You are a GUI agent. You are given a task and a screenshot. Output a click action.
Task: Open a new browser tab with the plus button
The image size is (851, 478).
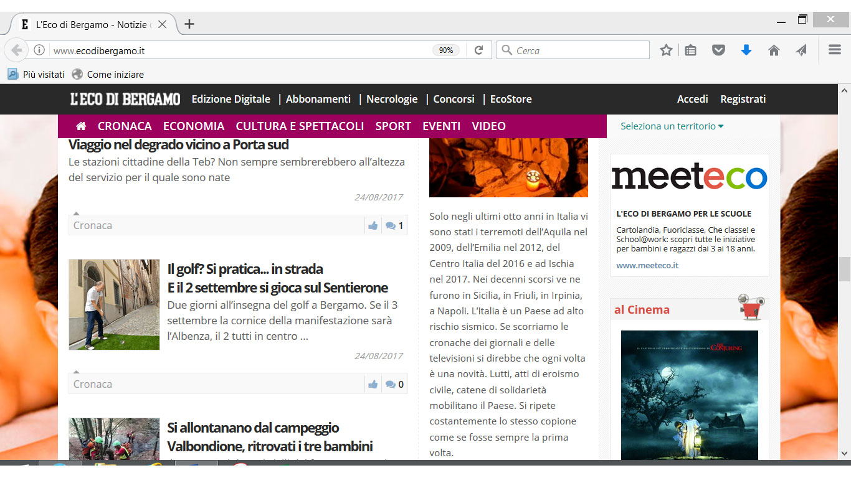(x=189, y=24)
